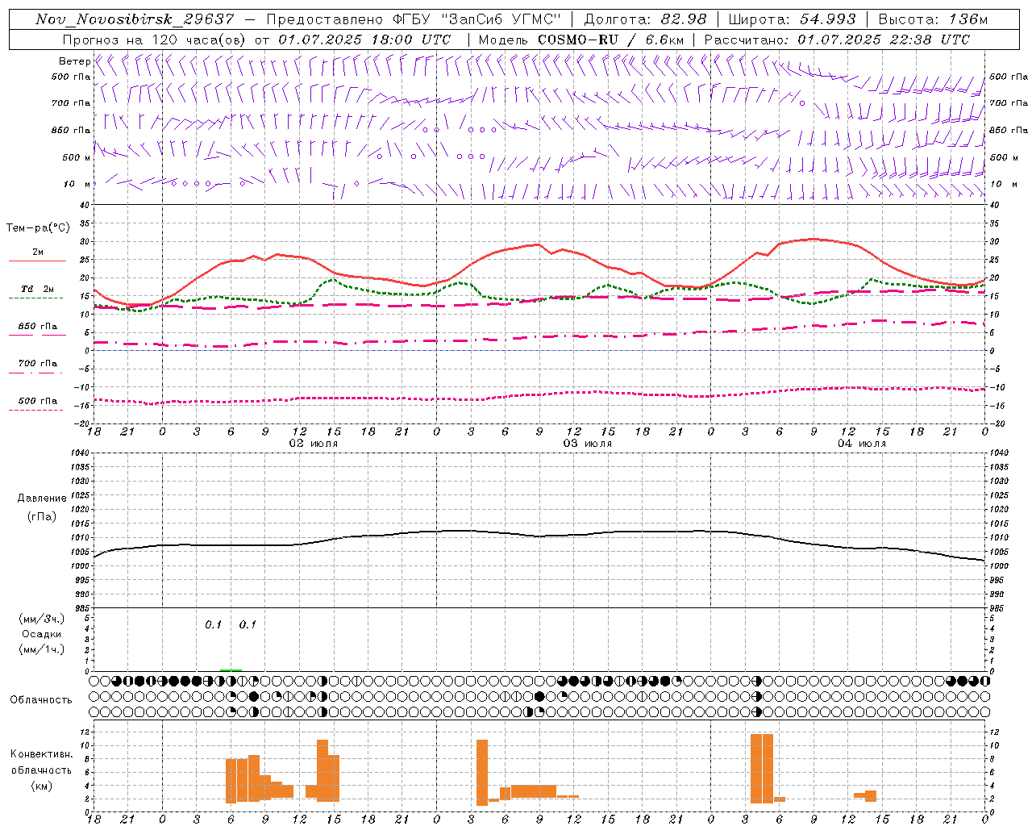Viewport: 1032px width, 826px height.
Task: Click the 'Модель COSMO-RU / 6.6км' label
Action: [x=581, y=40]
